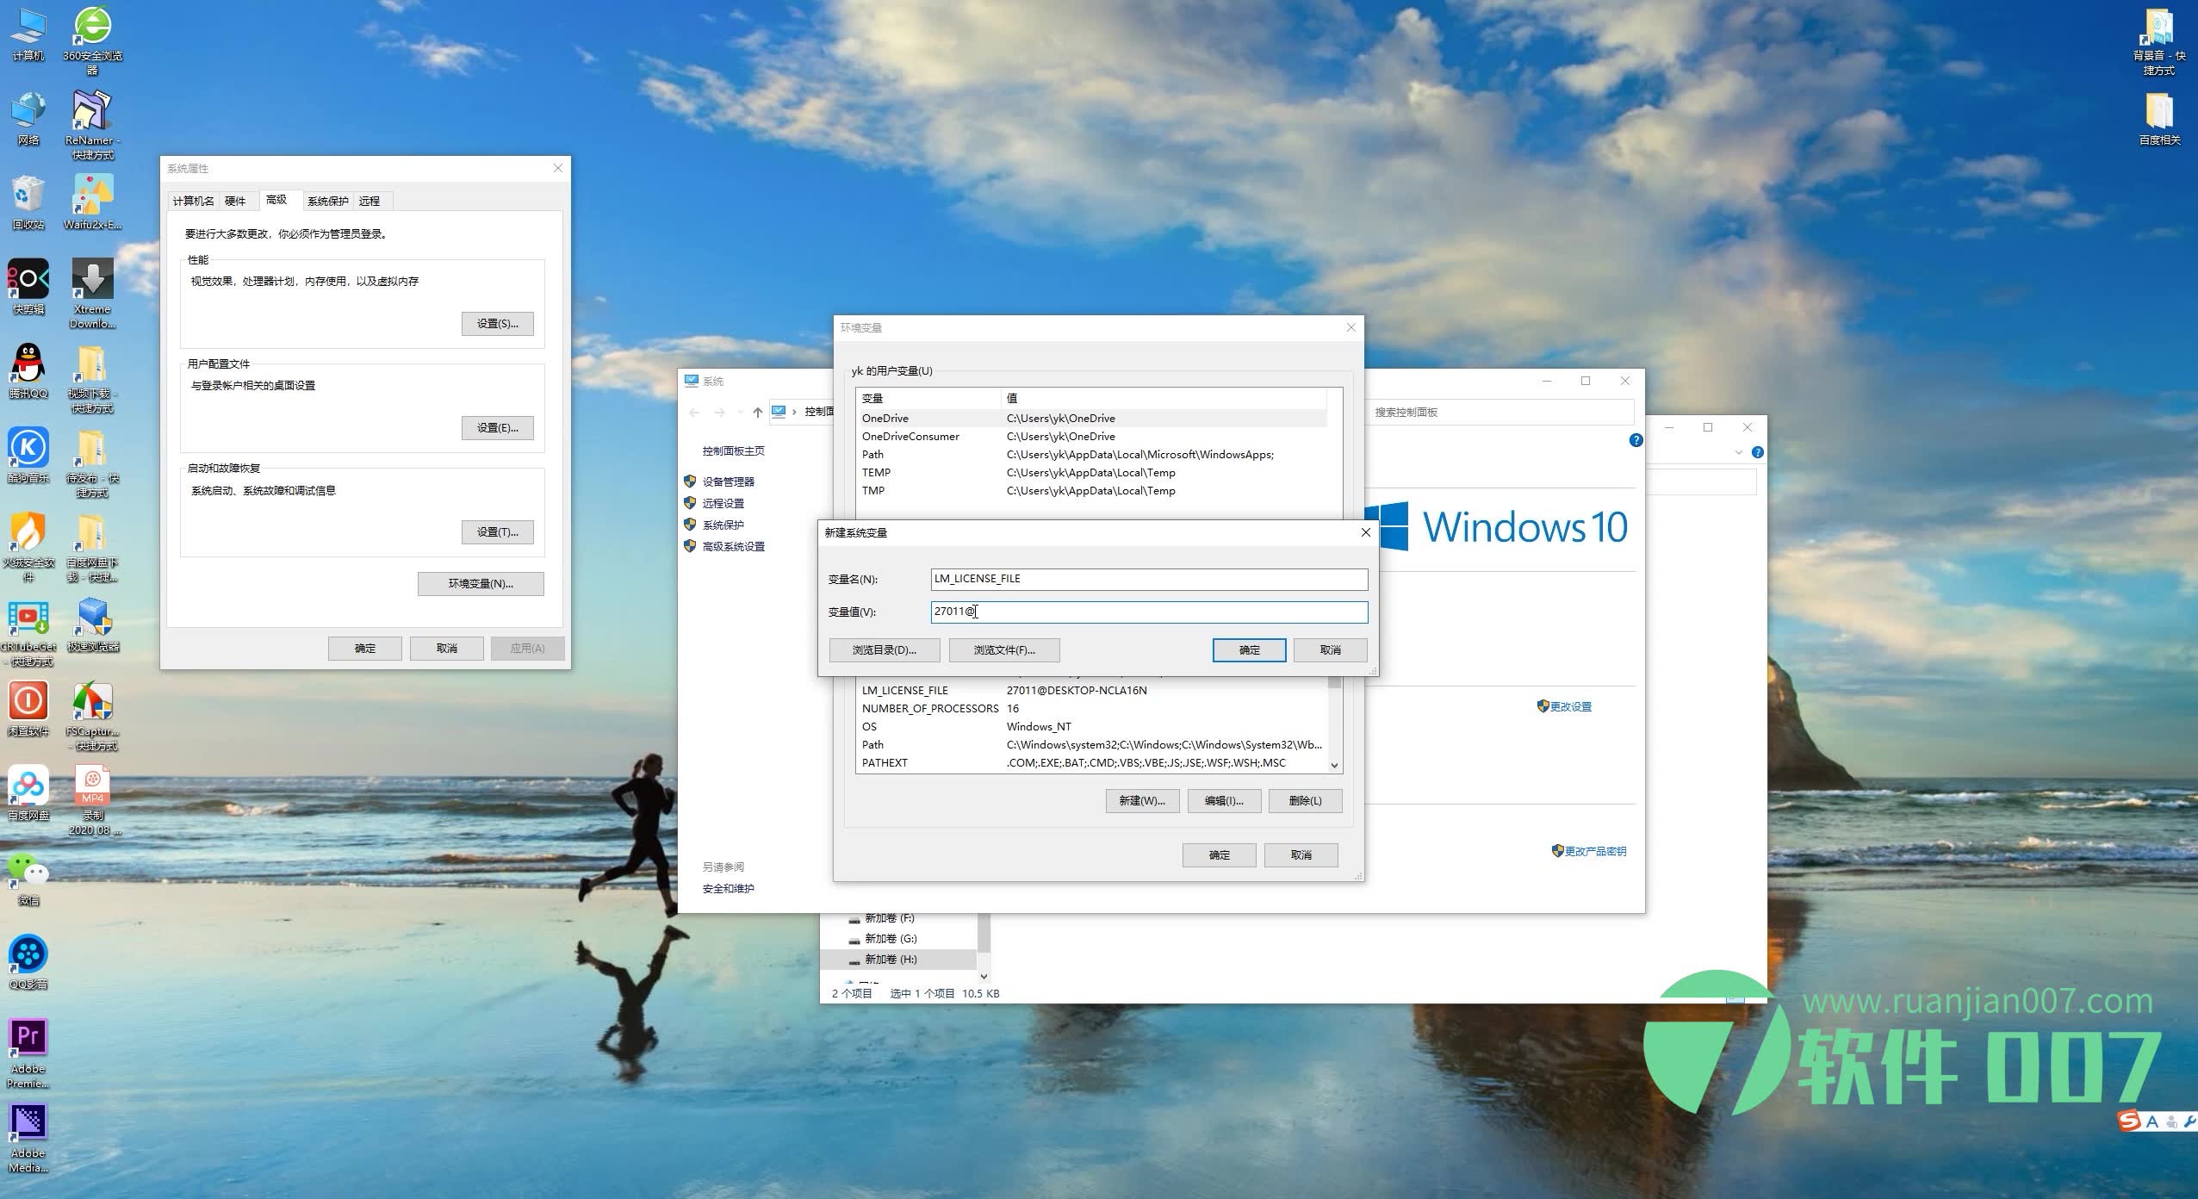Select NUMBER_OF_PROCESSORS system variable row

coord(1091,709)
